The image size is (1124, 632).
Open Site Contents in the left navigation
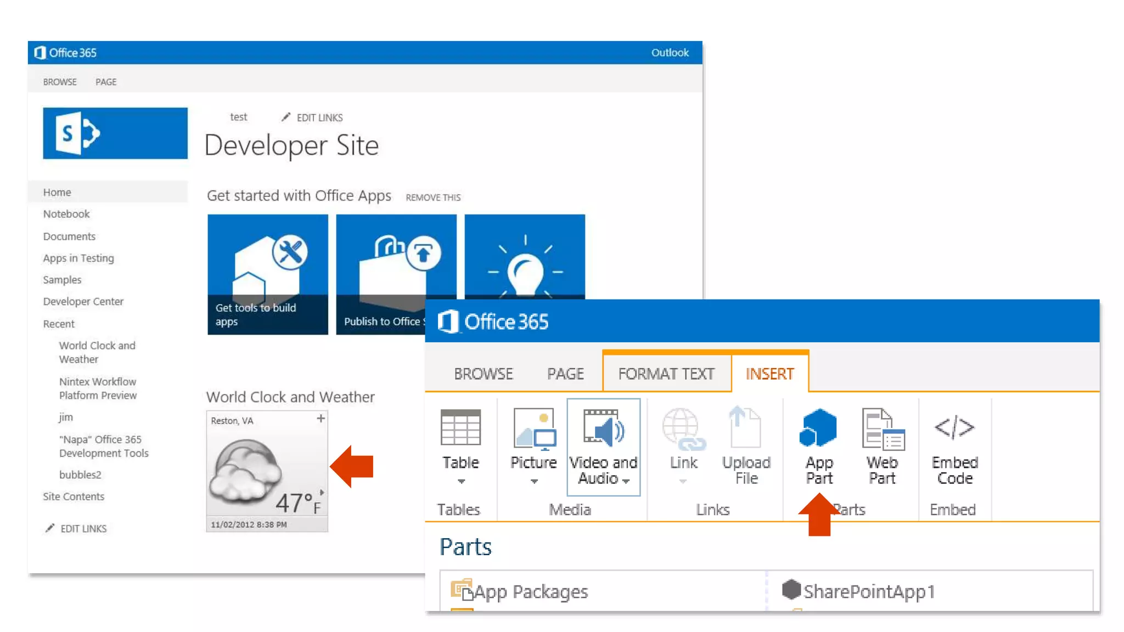(74, 496)
